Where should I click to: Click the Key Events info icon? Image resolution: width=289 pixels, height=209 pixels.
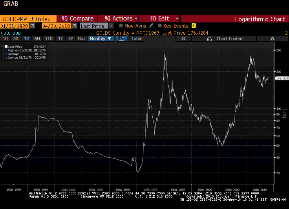point(194,26)
